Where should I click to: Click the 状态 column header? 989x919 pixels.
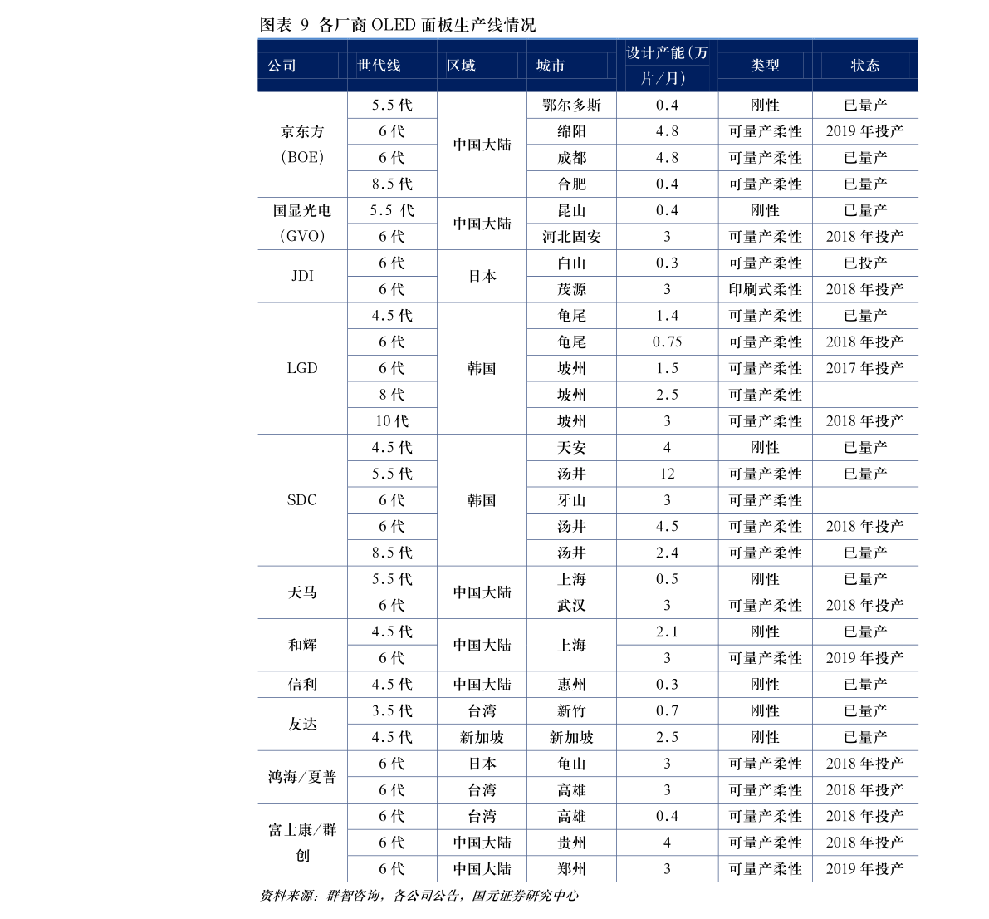point(864,66)
